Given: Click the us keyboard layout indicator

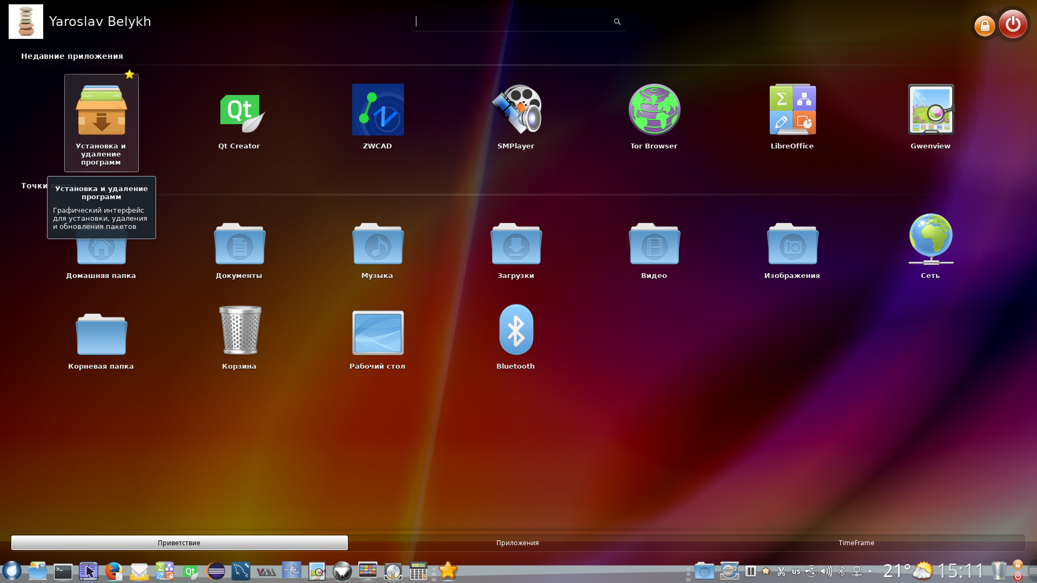Looking at the screenshot, I should [x=796, y=571].
